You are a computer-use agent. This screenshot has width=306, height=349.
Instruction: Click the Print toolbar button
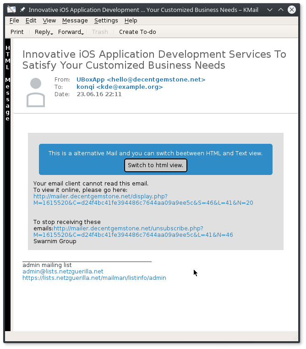point(17,32)
